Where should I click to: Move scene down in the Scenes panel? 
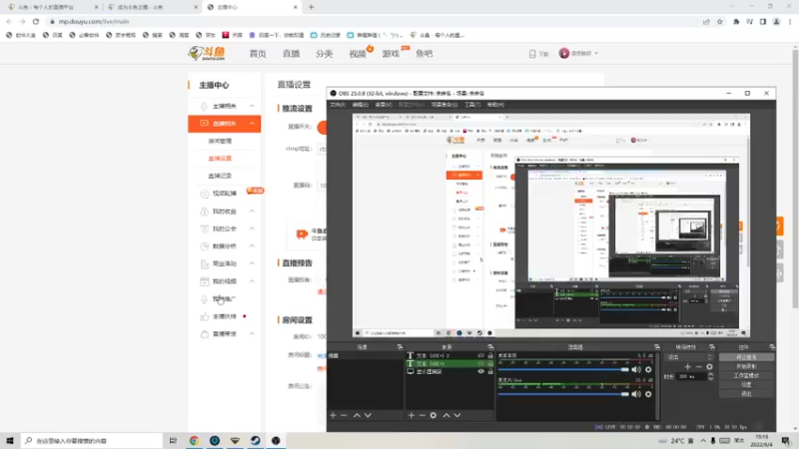(x=368, y=415)
